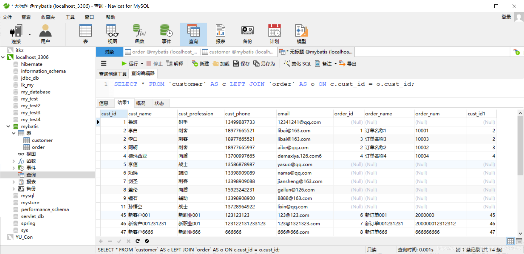Switch to the 对象 tab
Screen dimensions: 524x254
point(110,52)
